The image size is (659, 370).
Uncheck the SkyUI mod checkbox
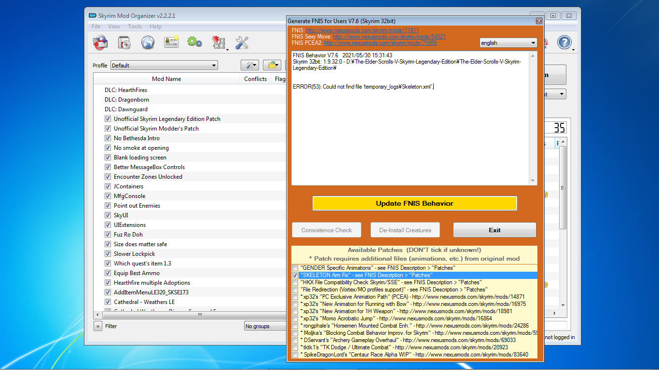coord(108,215)
